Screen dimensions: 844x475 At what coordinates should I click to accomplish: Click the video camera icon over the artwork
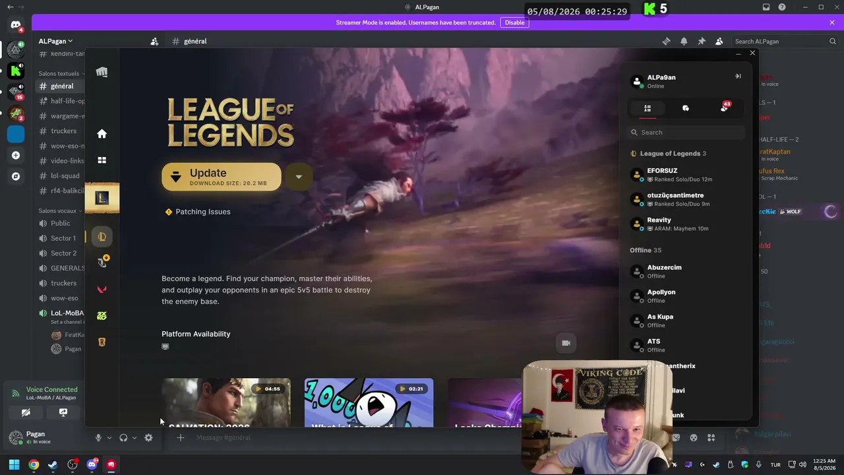click(566, 343)
